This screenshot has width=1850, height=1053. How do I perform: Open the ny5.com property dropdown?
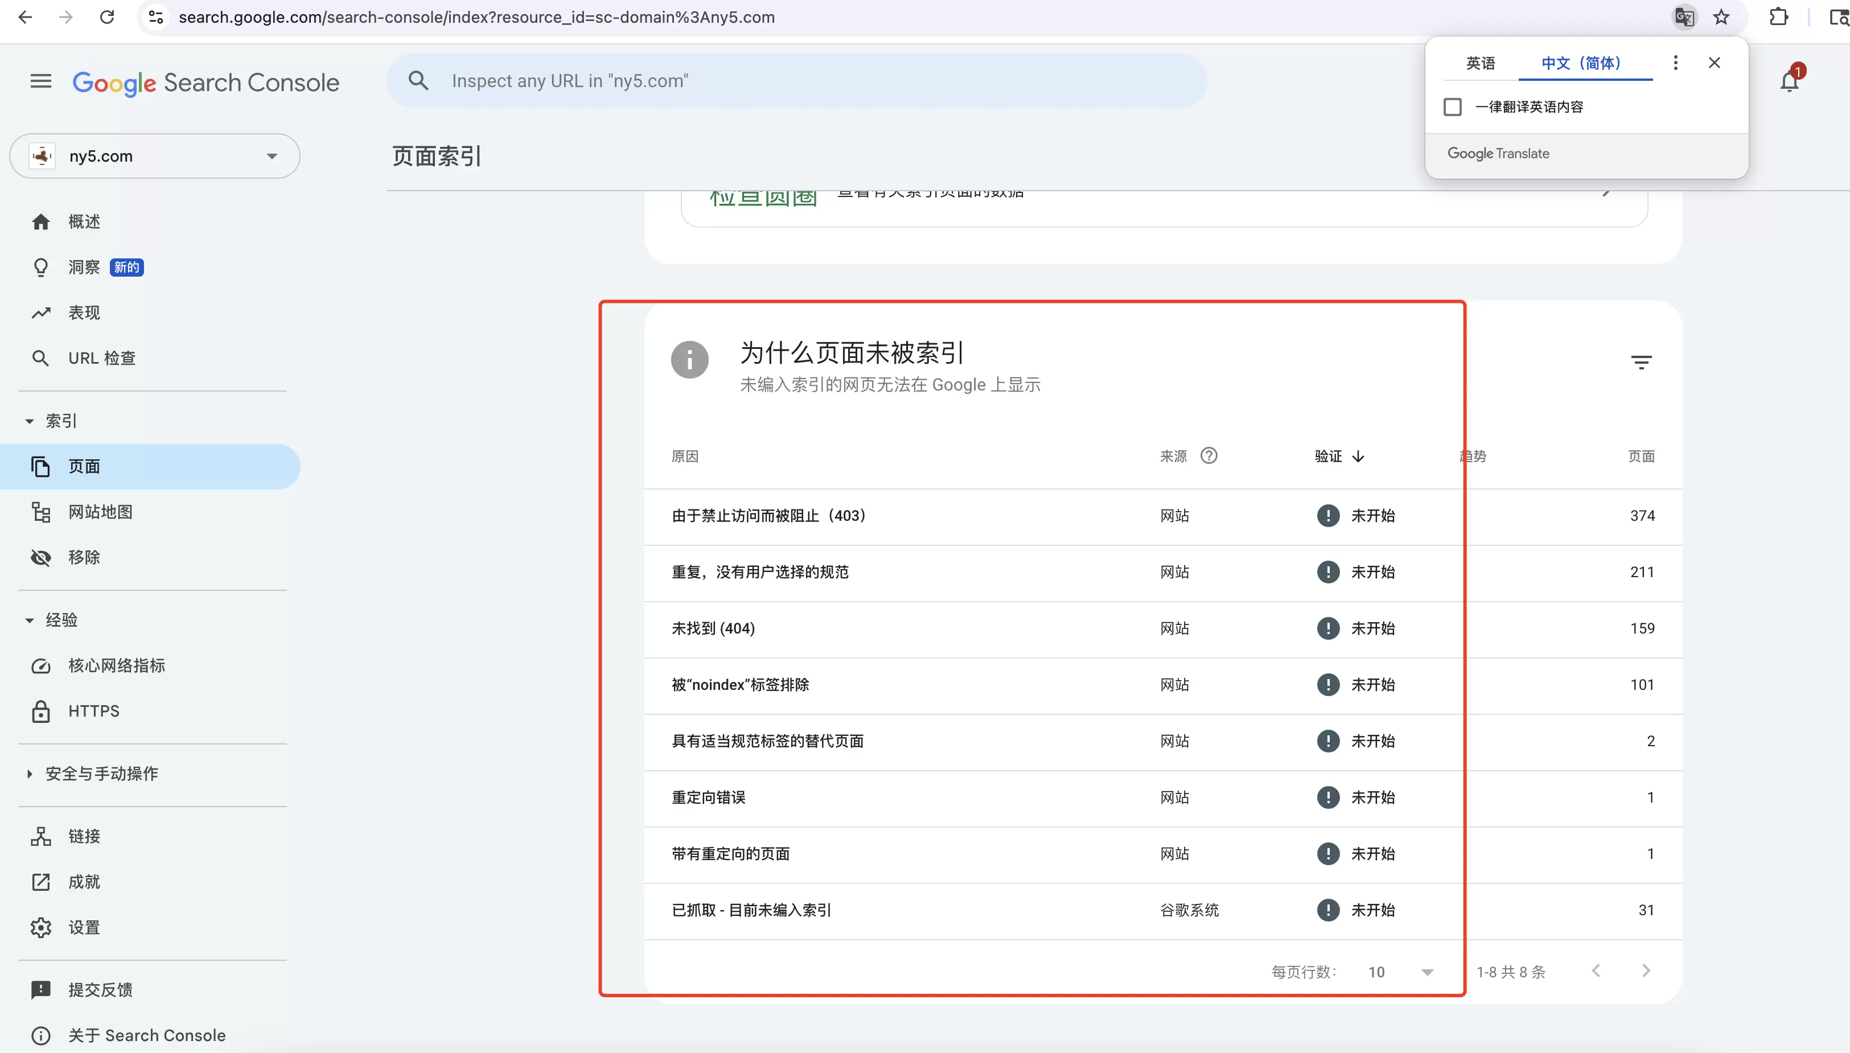(155, 155)
